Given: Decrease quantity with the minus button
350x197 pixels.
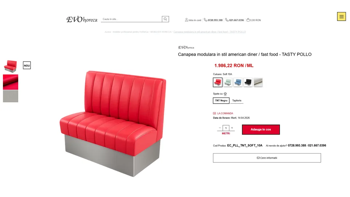Looking at the screenshot, I should click(220, 128).
